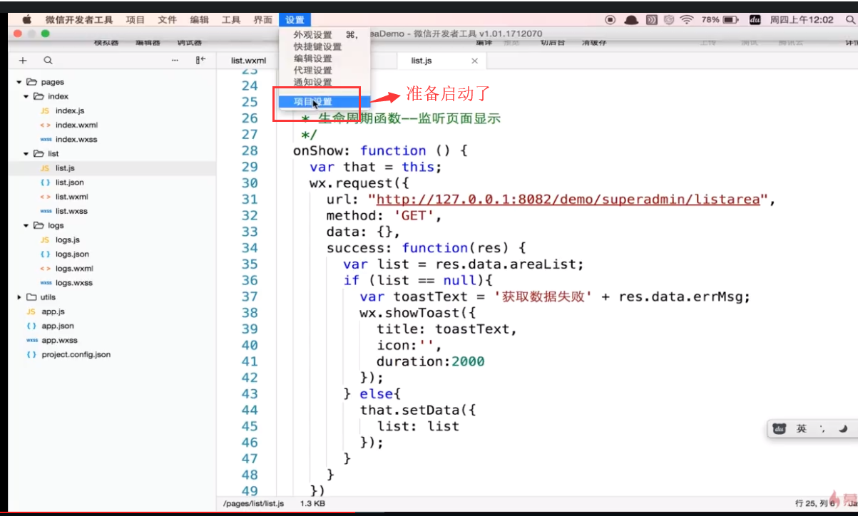
Task: Place cursor on 'duration:2000' code line
Action: tap(431, 361)
